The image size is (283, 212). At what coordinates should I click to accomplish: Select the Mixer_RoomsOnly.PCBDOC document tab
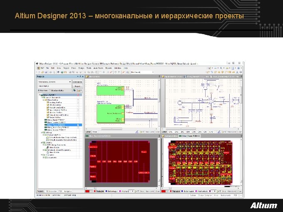pyautogui.click(x=99, y=136)
